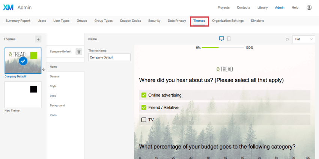Screen dimensions: 319x159
Task: Switch to mobile preview icon
Action: (229, 39)
